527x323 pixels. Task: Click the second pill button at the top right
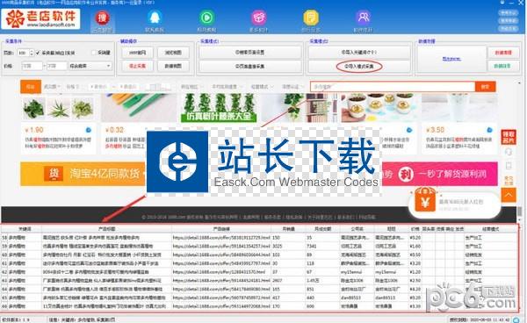click(508, 21)
